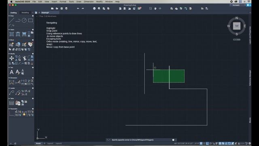
Task: Toggle the pin on the Draw panel
Action: [x=33, y=16]
